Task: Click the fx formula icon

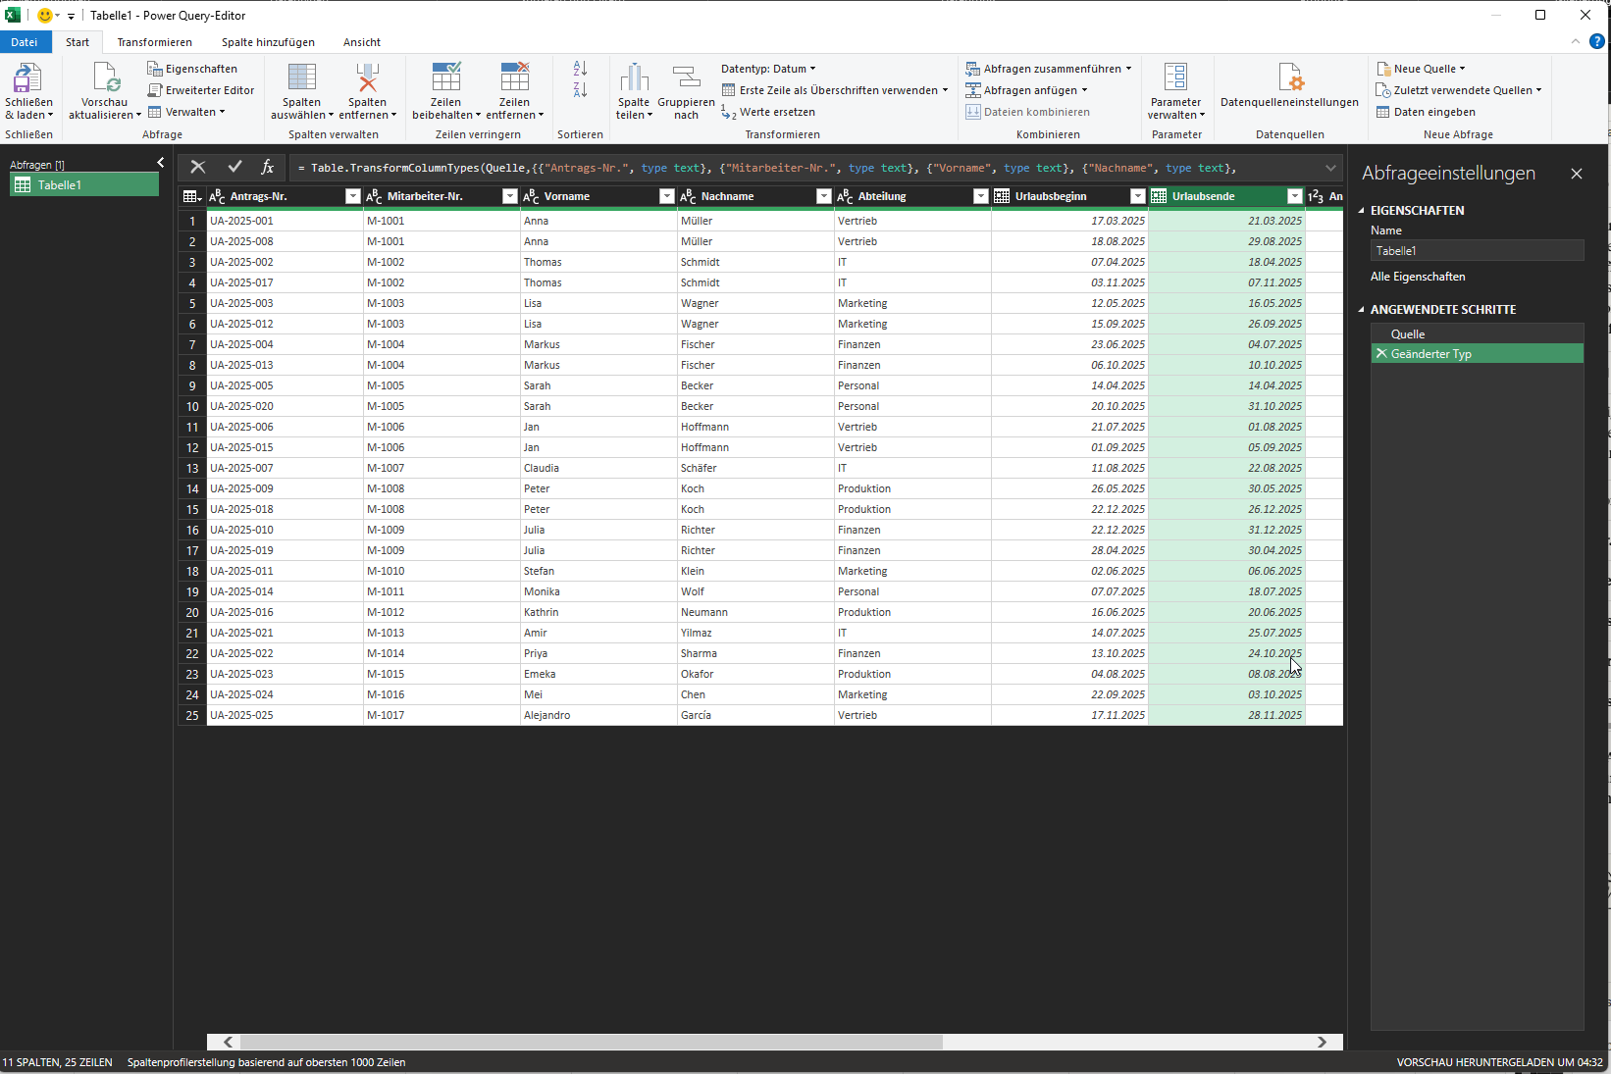Action: [267, 167]
